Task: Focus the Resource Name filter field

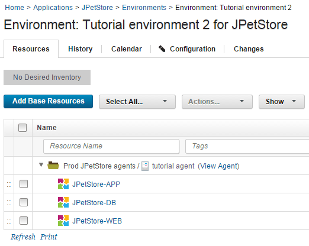Action: (x=111, y=146)
